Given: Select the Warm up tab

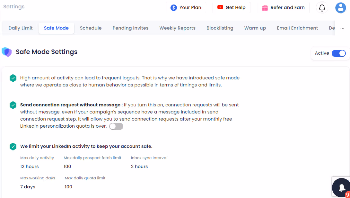Looking at the screenshot, I should (x=255, y=28).
